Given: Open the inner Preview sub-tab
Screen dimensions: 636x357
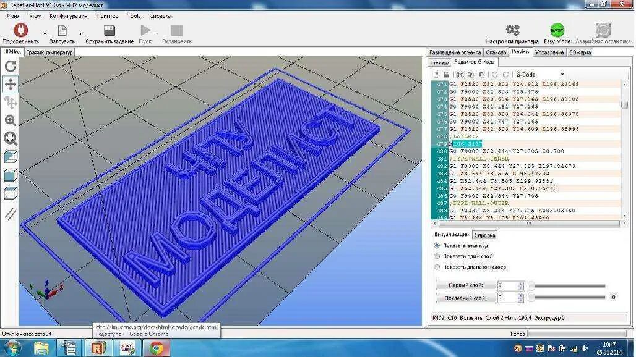Looking at the screenshot, I should (x=439, y=63).
